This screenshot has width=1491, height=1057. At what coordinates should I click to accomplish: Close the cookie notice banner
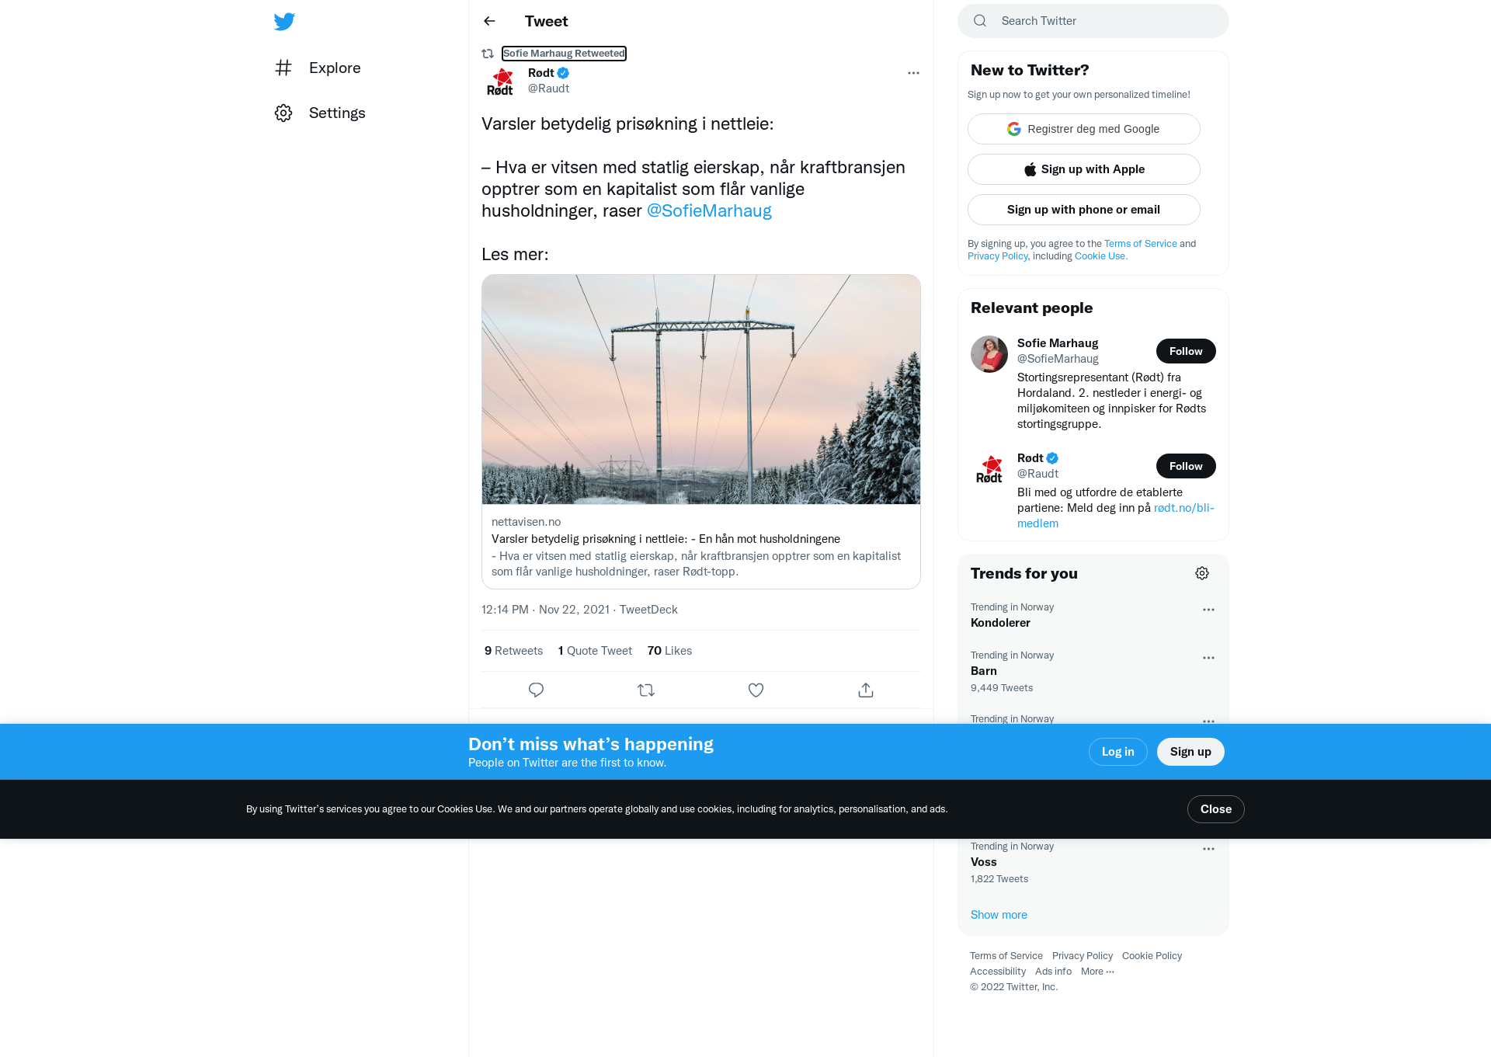point(1215,809)
